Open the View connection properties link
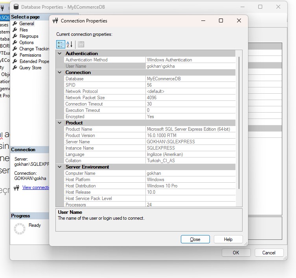This screenshot has width=296, height=278. [x=35, y=187]
